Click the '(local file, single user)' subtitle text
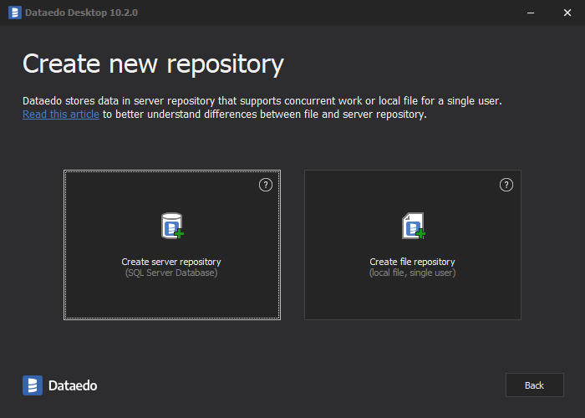 (x=412, y=273)
